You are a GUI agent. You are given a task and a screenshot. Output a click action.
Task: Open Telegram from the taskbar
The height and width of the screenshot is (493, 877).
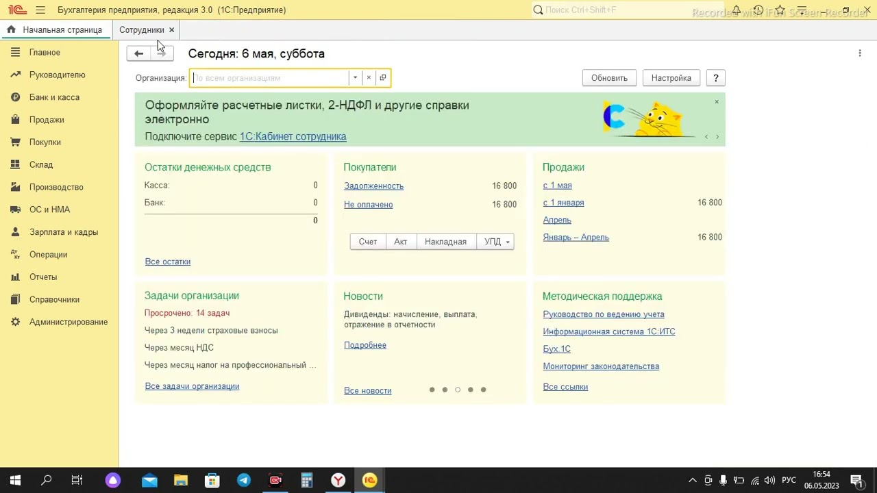click(244, 481)
